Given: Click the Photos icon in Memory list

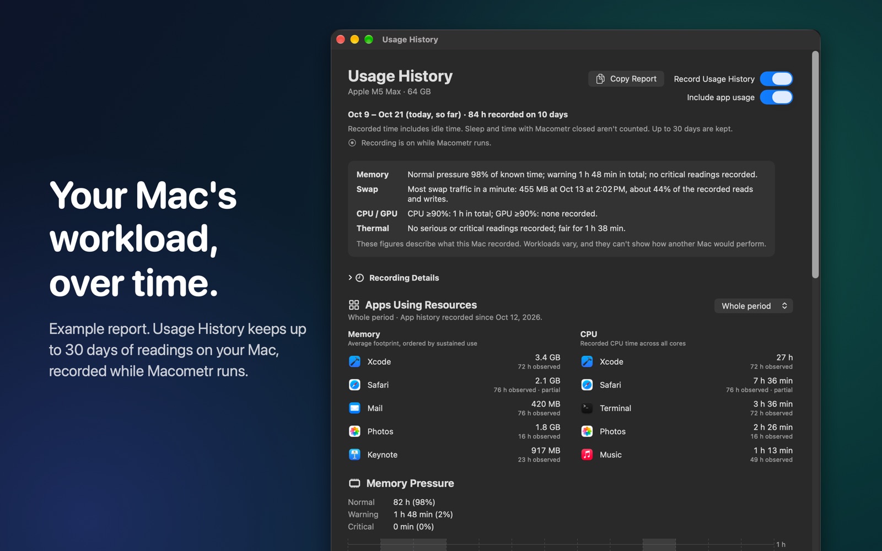Looking at the screenshot, I should pos(354,431).
